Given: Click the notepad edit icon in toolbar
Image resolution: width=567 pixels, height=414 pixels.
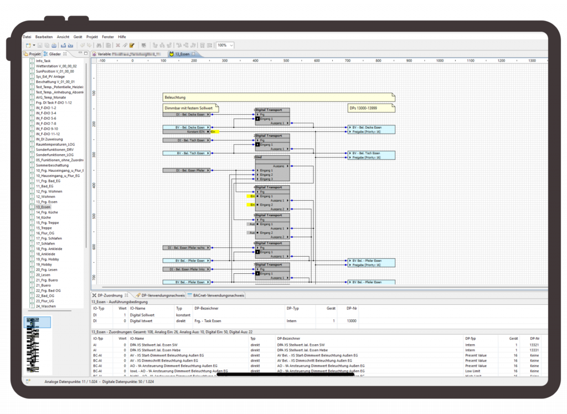Looking at the screenshot, I should click(132, 45).
